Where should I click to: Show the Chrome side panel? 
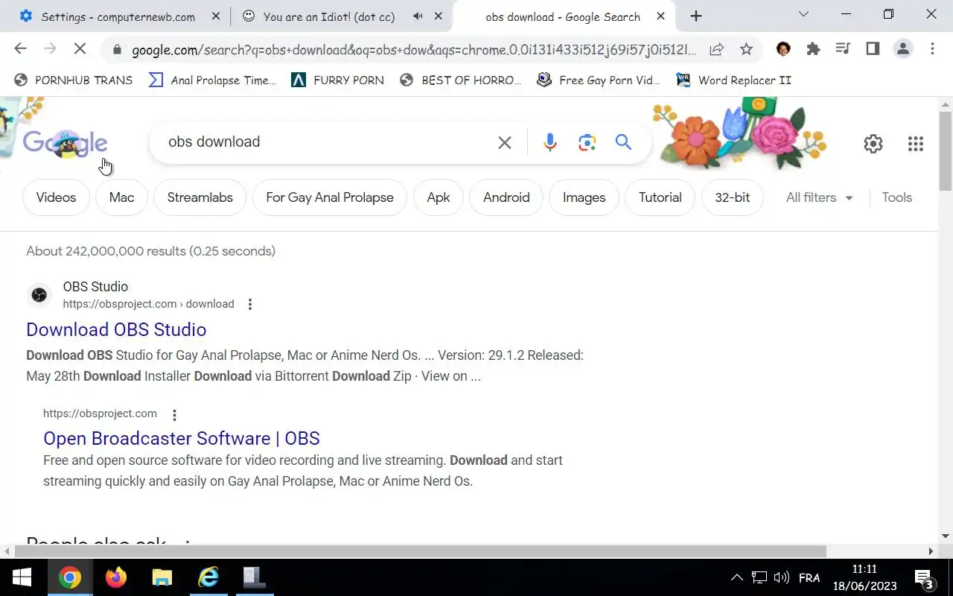pyautogui.click(x=873, y=49)
